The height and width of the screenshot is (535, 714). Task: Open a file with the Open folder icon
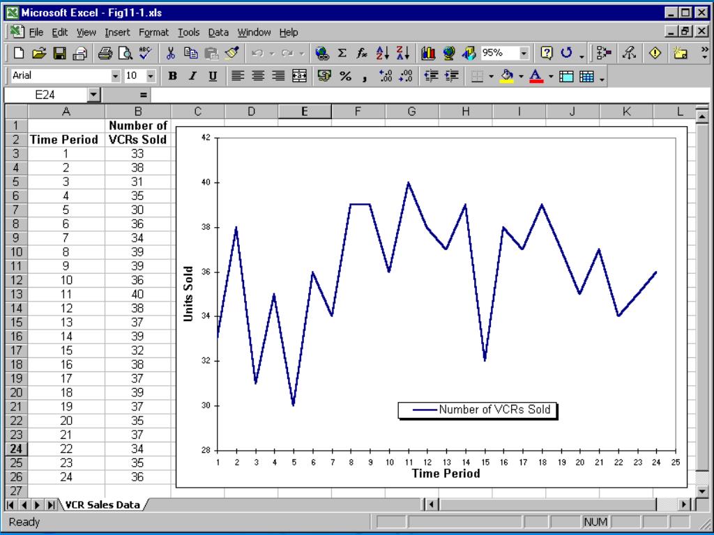pos(39,53)
